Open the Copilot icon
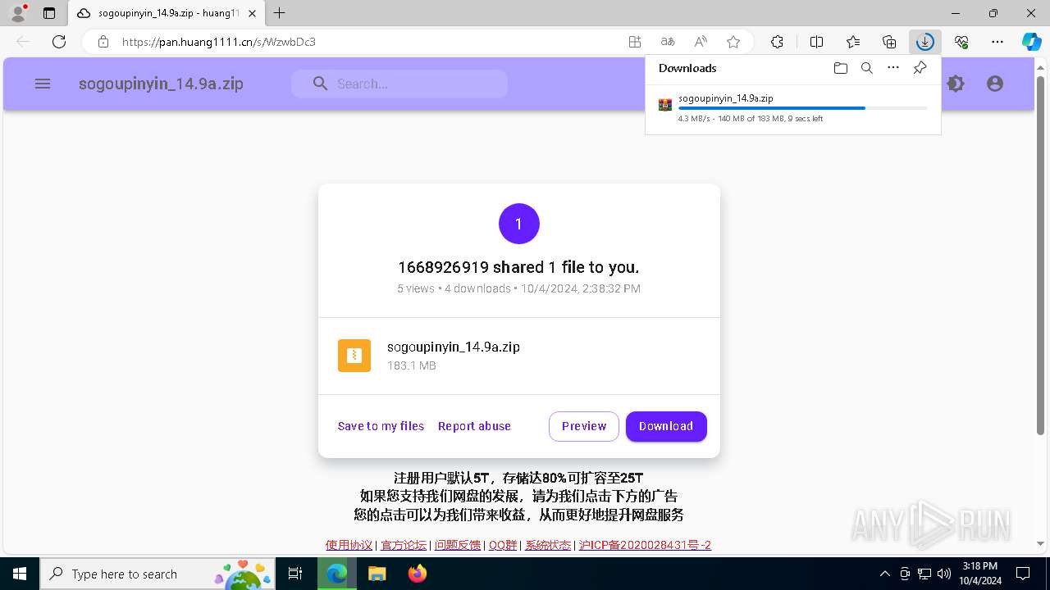This screenshot has width=1050, height=590. pos(1032,42)
